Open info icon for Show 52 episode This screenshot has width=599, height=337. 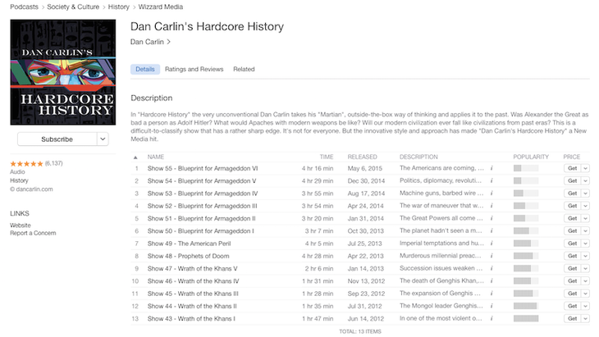492,206
